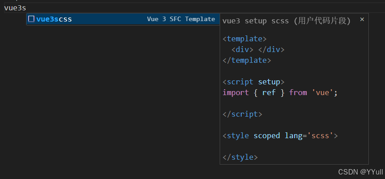Click the closing script tag in preview
385x179 pixels.
(242, 114)
